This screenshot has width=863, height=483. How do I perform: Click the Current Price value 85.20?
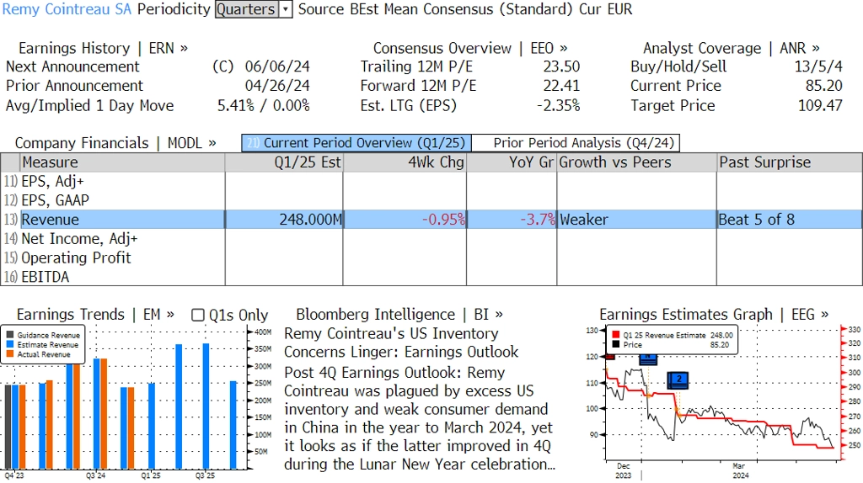pyautogui.click(x=824, y=86)
